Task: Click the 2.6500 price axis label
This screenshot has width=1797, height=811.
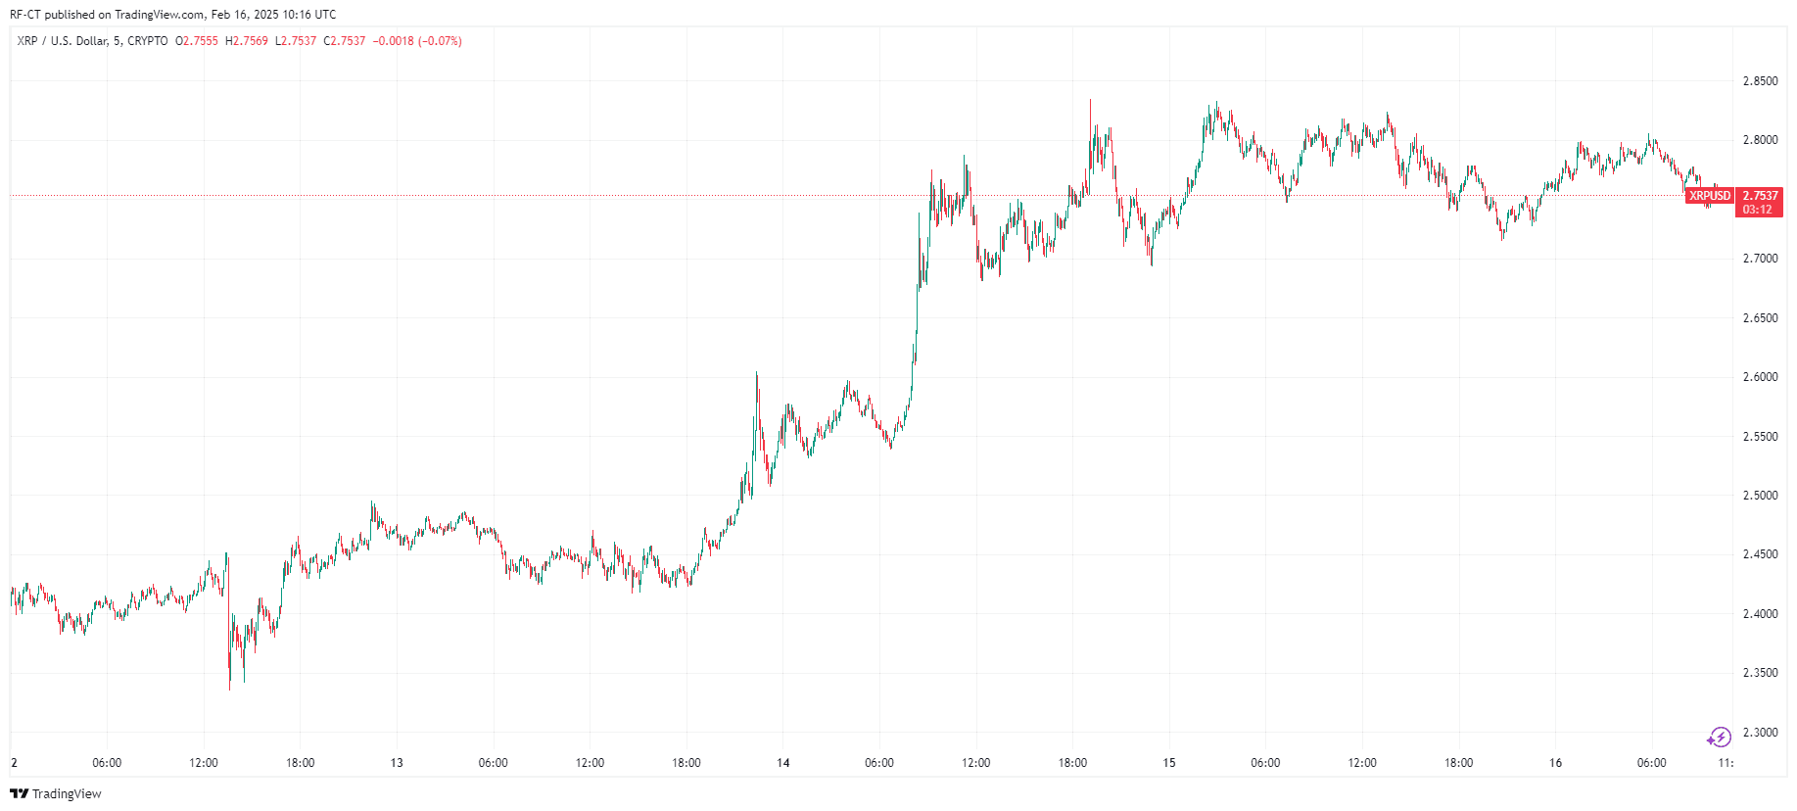Action: [x=1760, y=318]
